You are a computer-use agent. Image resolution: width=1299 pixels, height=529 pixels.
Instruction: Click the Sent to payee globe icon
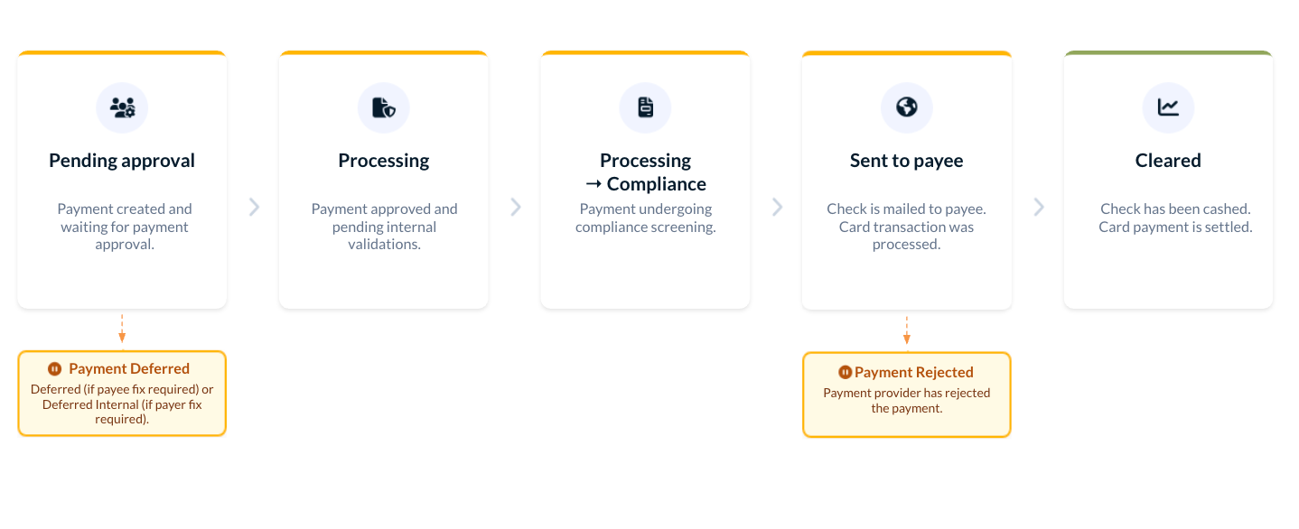tap(906, 107)
